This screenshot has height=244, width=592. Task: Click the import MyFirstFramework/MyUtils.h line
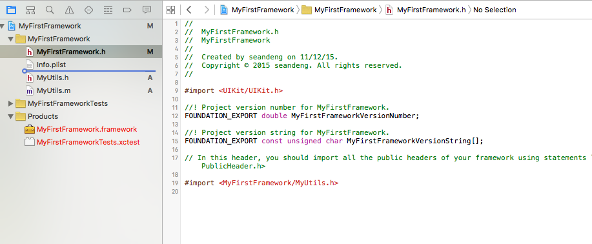261,183
